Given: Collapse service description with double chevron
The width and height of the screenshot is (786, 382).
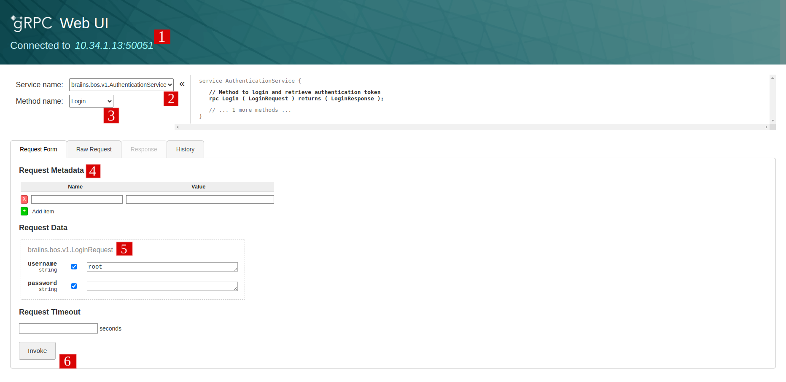Looking at the screenshot, I should (182, 84).
